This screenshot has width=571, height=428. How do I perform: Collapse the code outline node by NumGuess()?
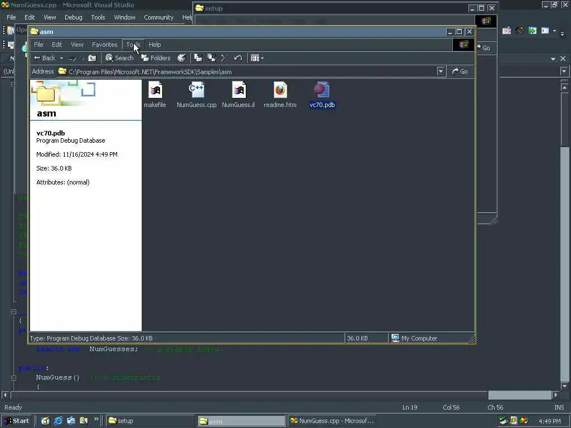point(13,378)
